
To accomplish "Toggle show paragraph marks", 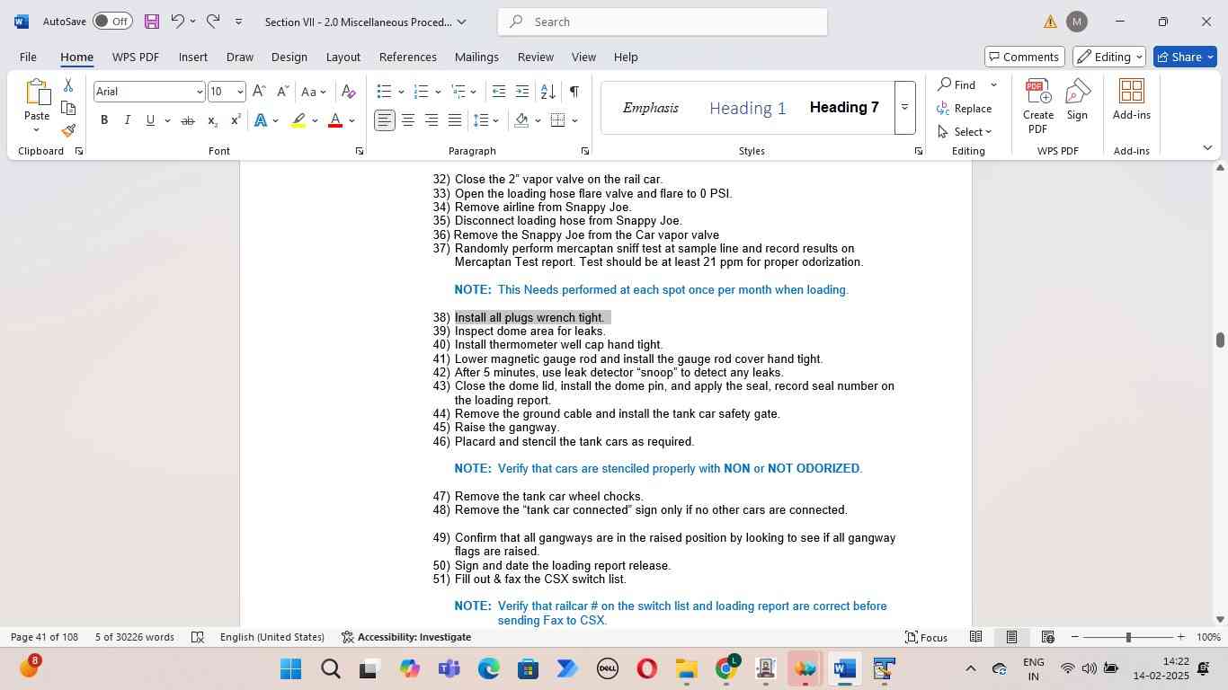I will point(574,92).
